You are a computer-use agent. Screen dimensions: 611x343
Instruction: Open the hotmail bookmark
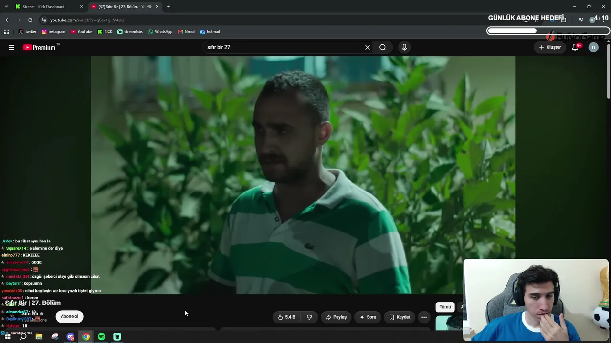tap(210, 32)
